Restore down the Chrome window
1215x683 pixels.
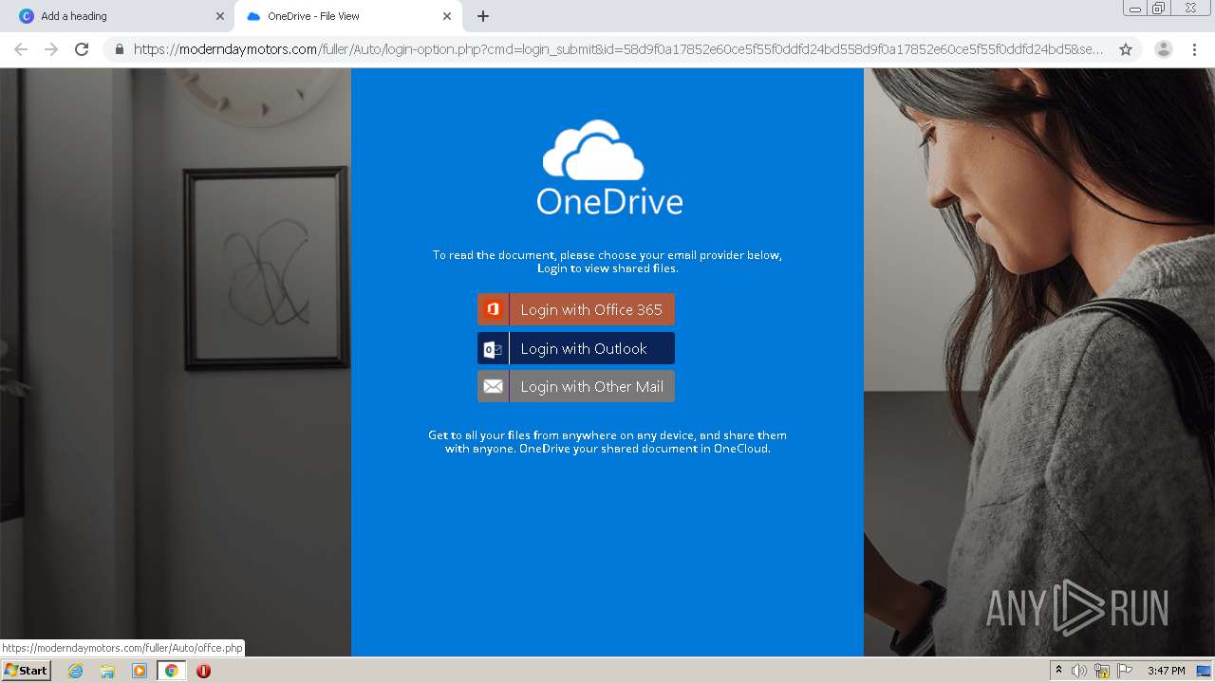point(1159,9)
